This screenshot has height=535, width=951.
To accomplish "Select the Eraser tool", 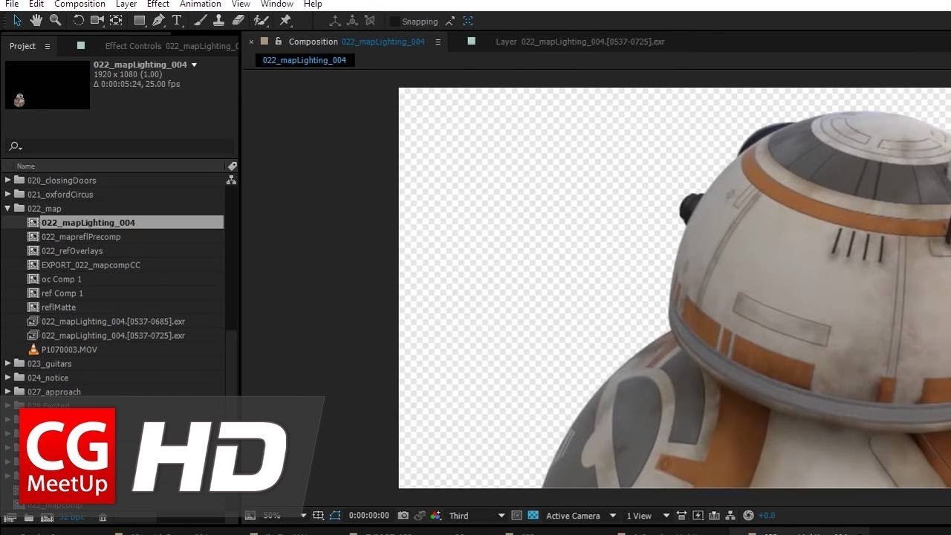I will click(x=238, y=21).
